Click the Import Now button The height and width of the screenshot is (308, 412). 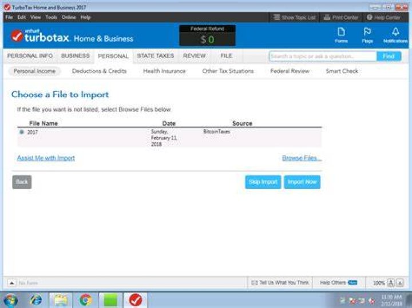302,182
